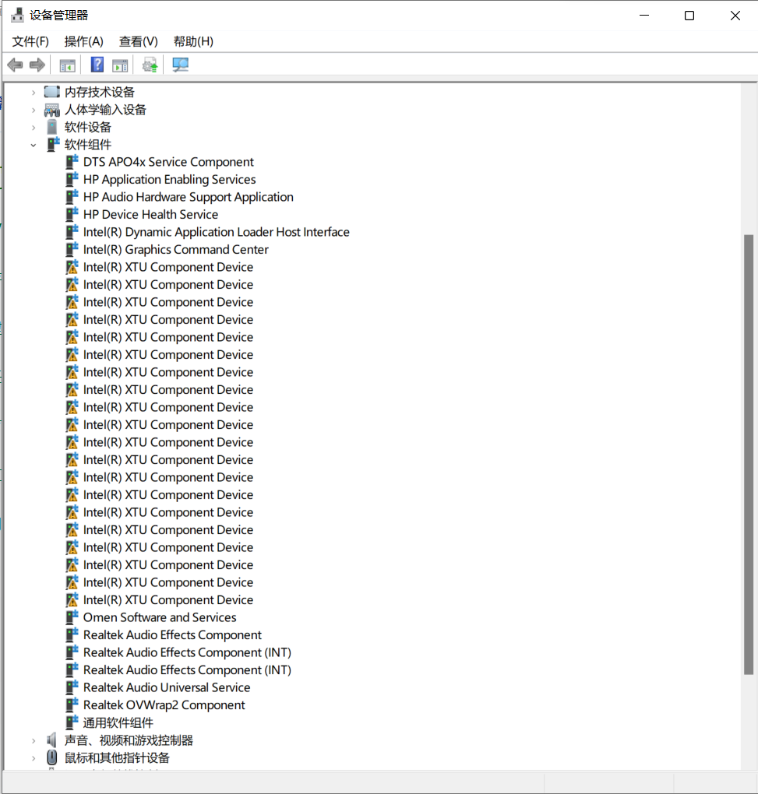
Task: Click the Back navigation arrow
Action: (14, 65)
